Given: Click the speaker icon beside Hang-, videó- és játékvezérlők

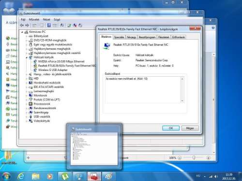Looking at the screenshot, I should click(x=30, y=74).
